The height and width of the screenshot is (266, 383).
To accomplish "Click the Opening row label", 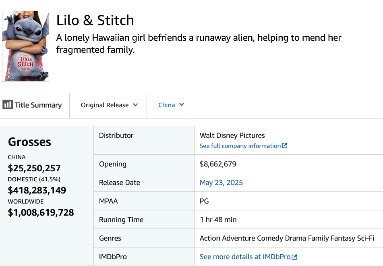I will [113, 164].
